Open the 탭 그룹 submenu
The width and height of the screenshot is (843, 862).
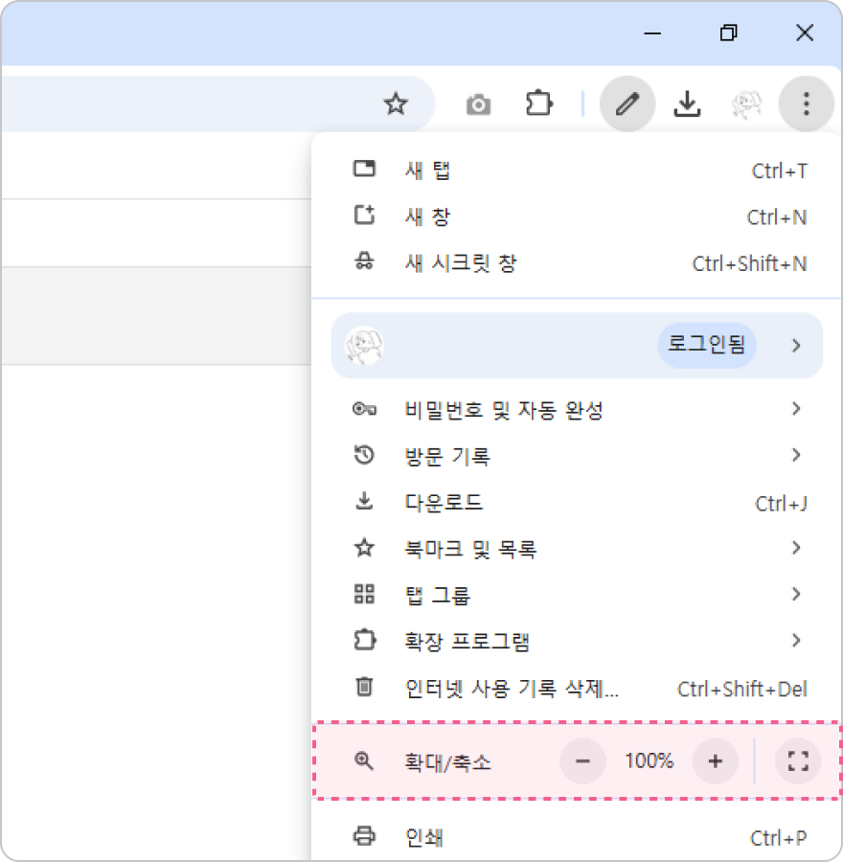tap(575, 595)
